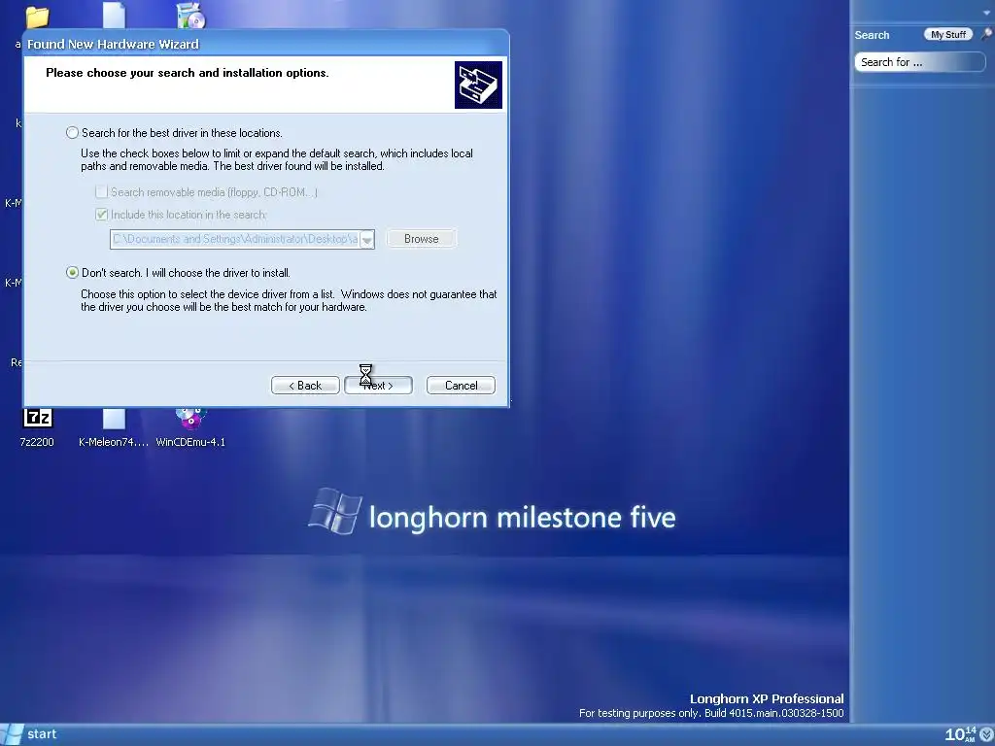Untick 'Include this location in the search' checkbox
This screenshot has height=746, width=995.
pos(101,215)
